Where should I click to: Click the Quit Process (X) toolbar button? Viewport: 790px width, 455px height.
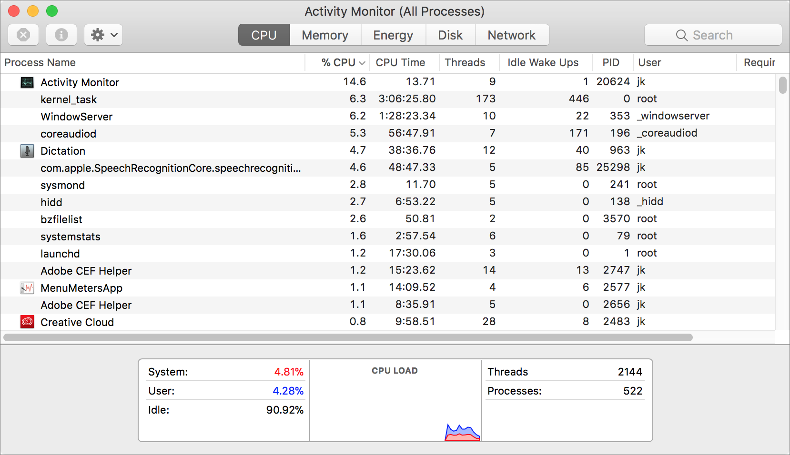23,35
